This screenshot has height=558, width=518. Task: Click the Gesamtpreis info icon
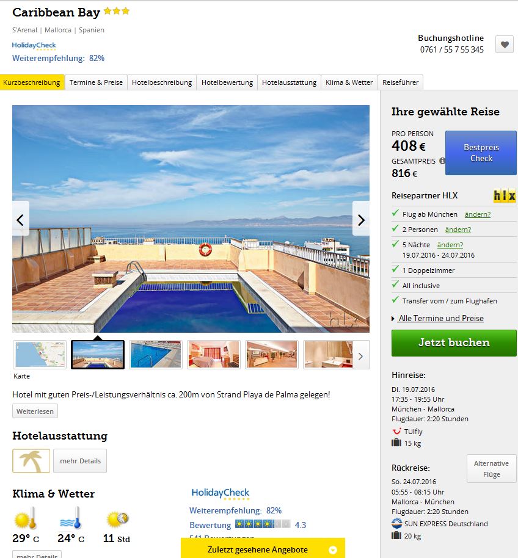[x=442, y=161]
